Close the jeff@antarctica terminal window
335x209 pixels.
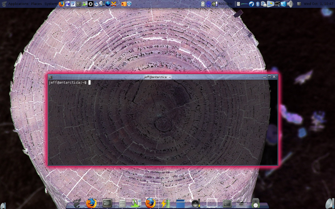(274, 77)
